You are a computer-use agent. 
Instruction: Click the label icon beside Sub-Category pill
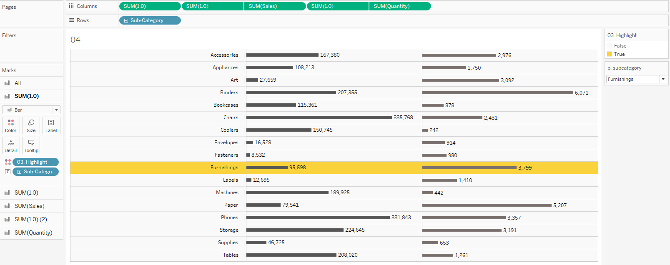pyautogui.click(x=8, y=172)
